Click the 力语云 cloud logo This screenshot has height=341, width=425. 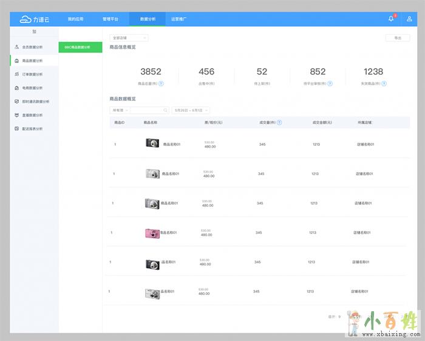(x=35, y=19)
